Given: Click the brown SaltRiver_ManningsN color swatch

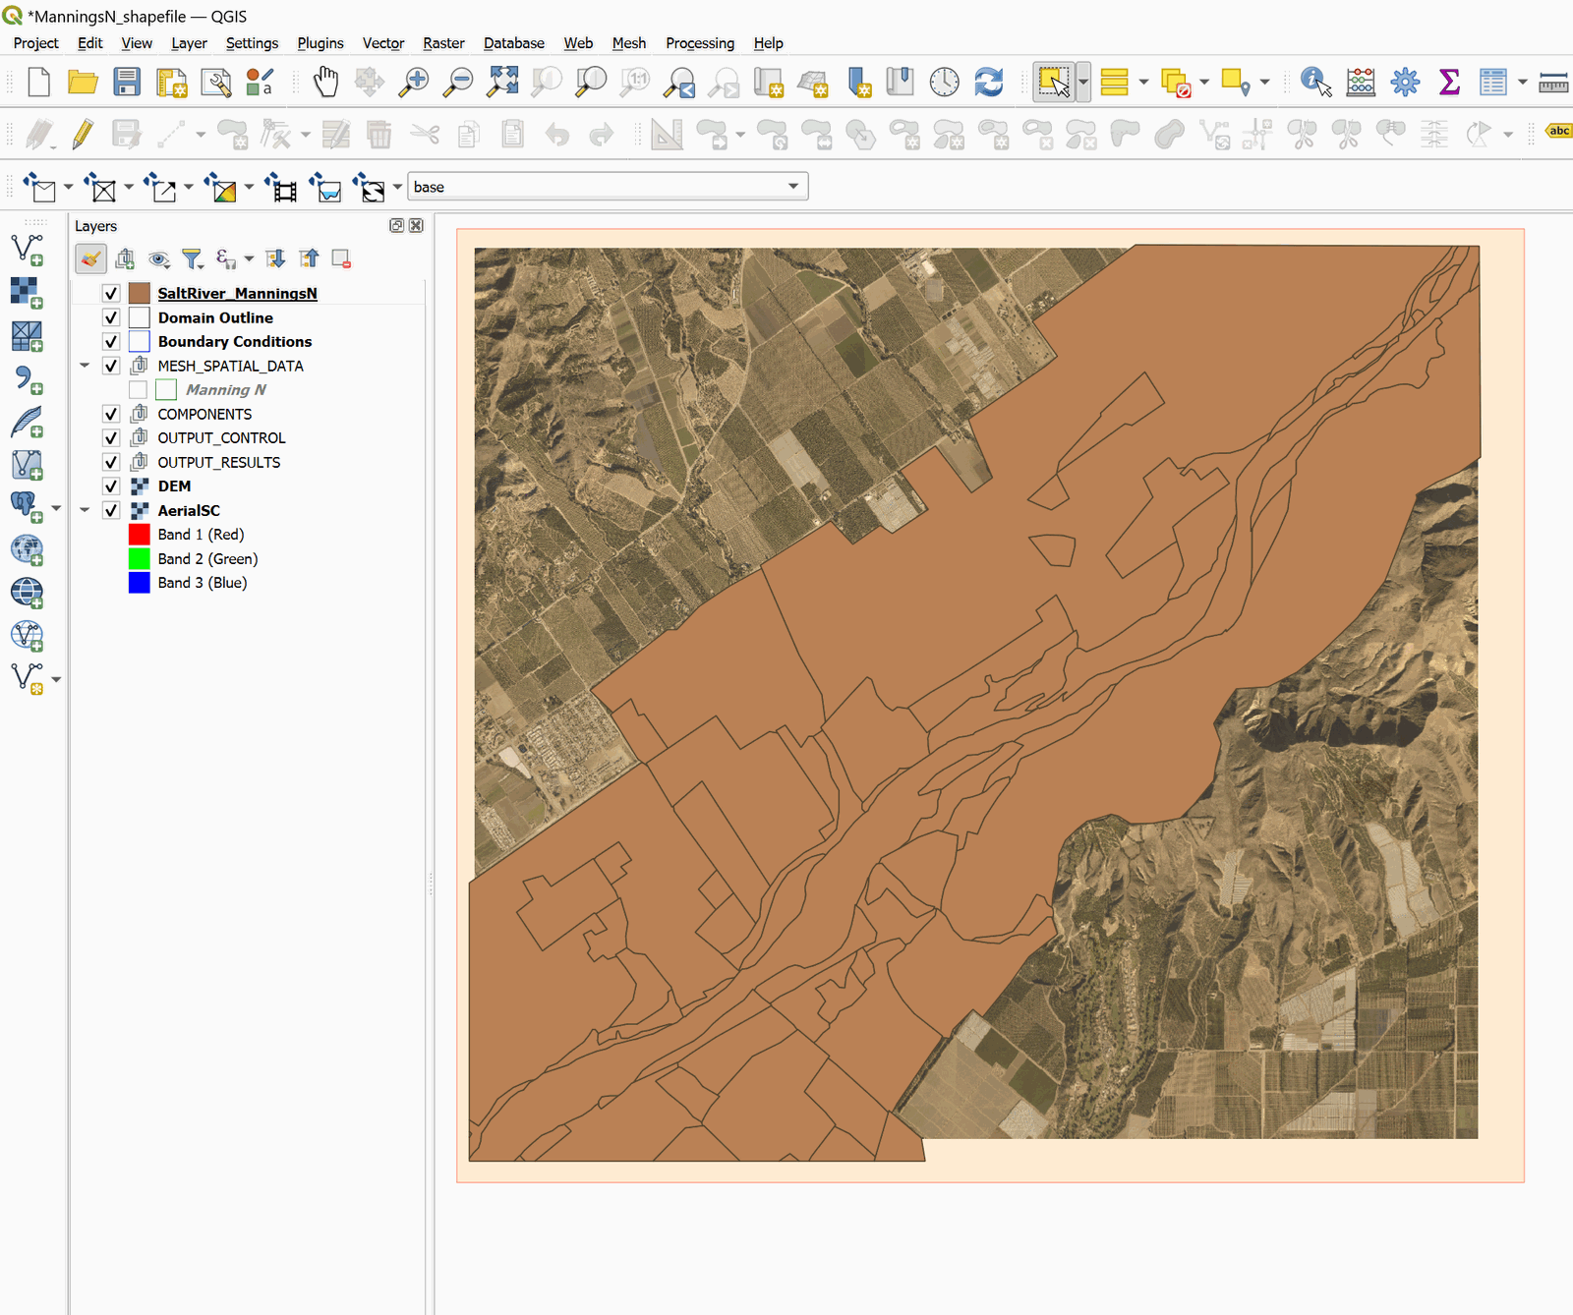Looking at the screenshot, I should tap(140, 294).
